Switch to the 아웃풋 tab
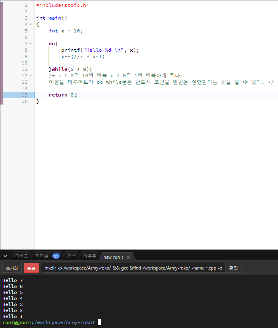278x328 pixels. (89, 256)
